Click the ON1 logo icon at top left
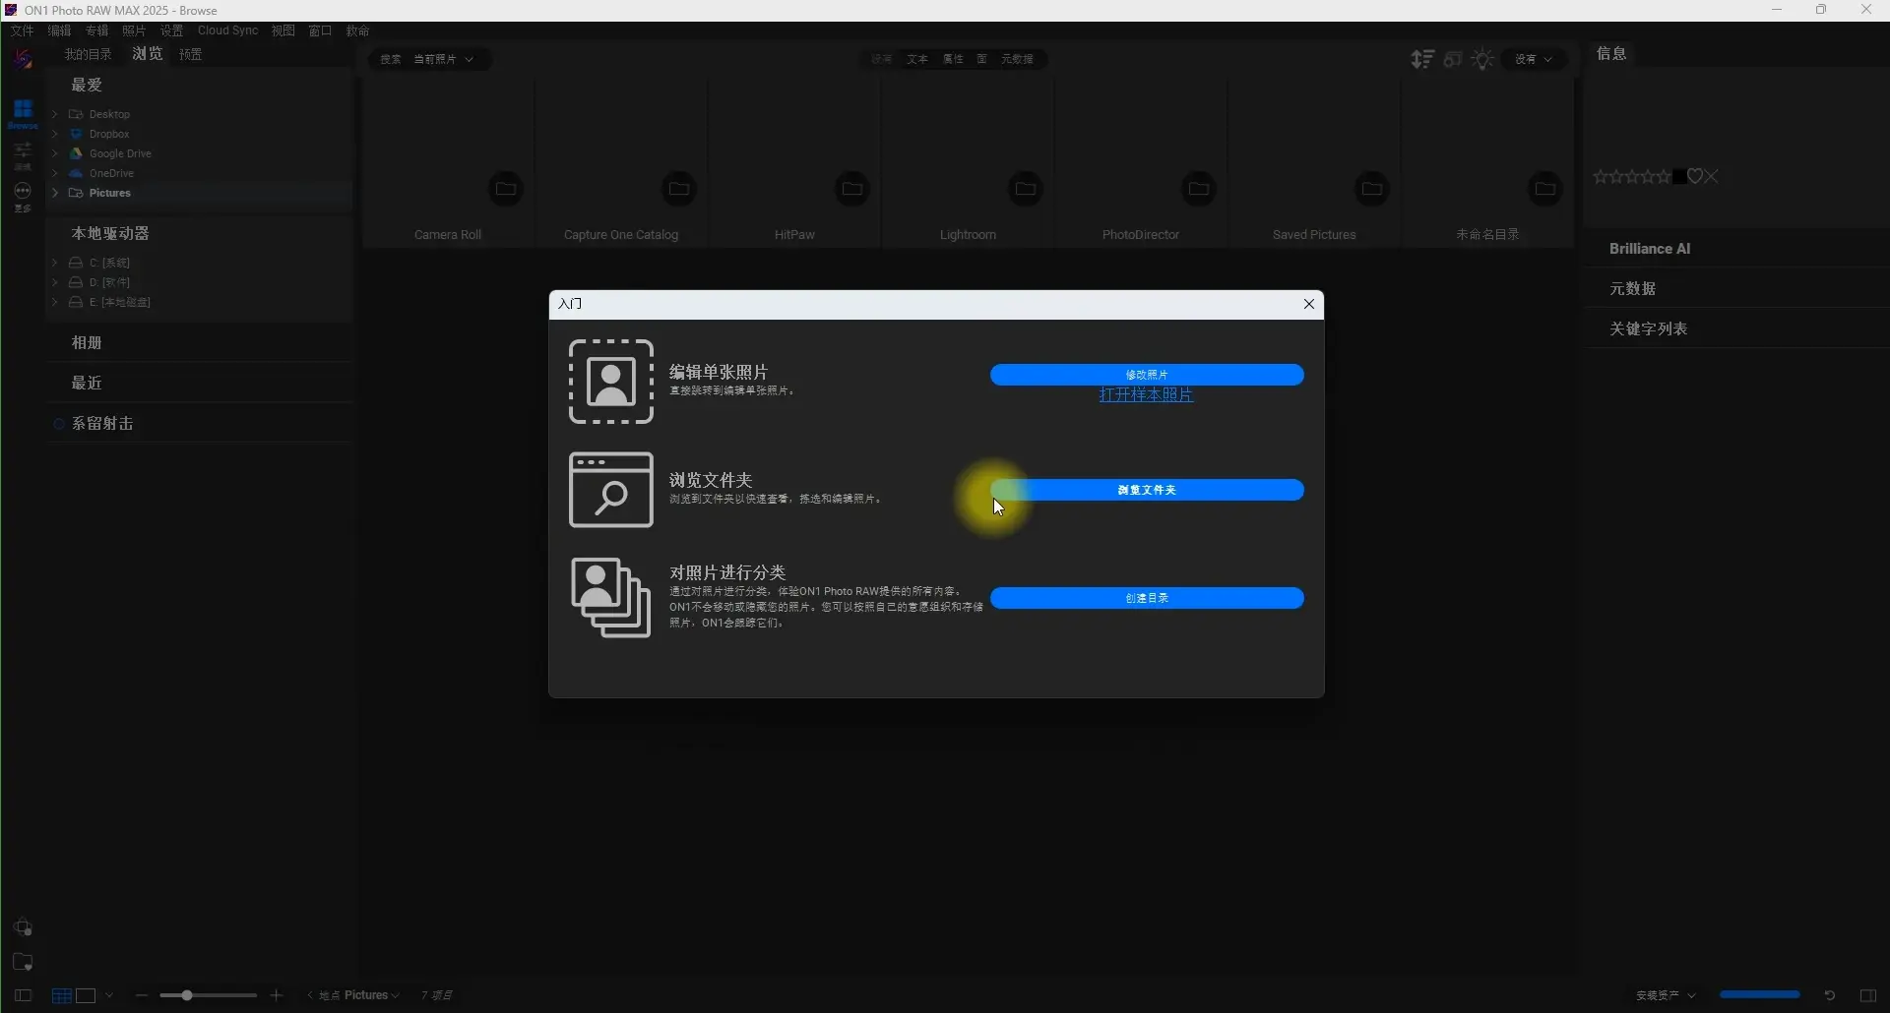This screenshot has height=1013, width=1890. (23, 61)
